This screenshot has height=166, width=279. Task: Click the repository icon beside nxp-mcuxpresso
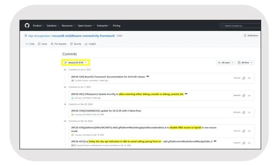tap(26, 36)
